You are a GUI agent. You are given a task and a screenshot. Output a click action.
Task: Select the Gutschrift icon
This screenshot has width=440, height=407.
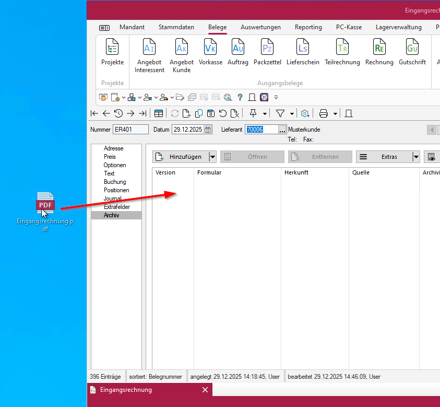pyautogui.click(x=412, y=47)
